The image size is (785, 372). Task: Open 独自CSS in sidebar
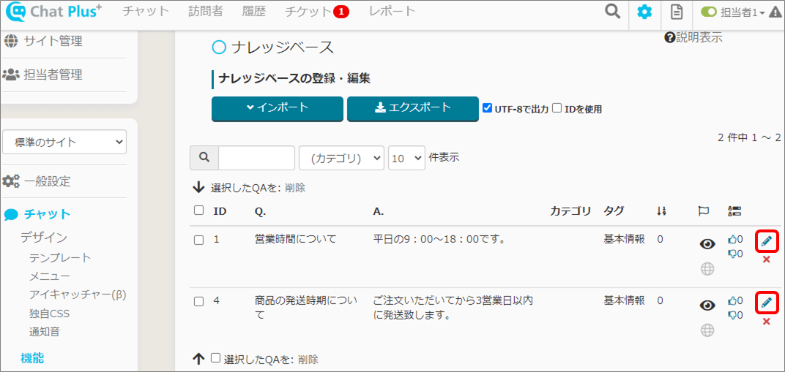coord(50,313)
